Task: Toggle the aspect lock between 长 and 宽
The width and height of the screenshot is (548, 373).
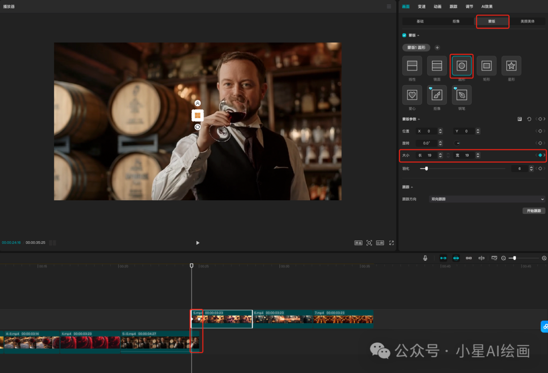Action: pyautogui.click(x=448, y=155)
